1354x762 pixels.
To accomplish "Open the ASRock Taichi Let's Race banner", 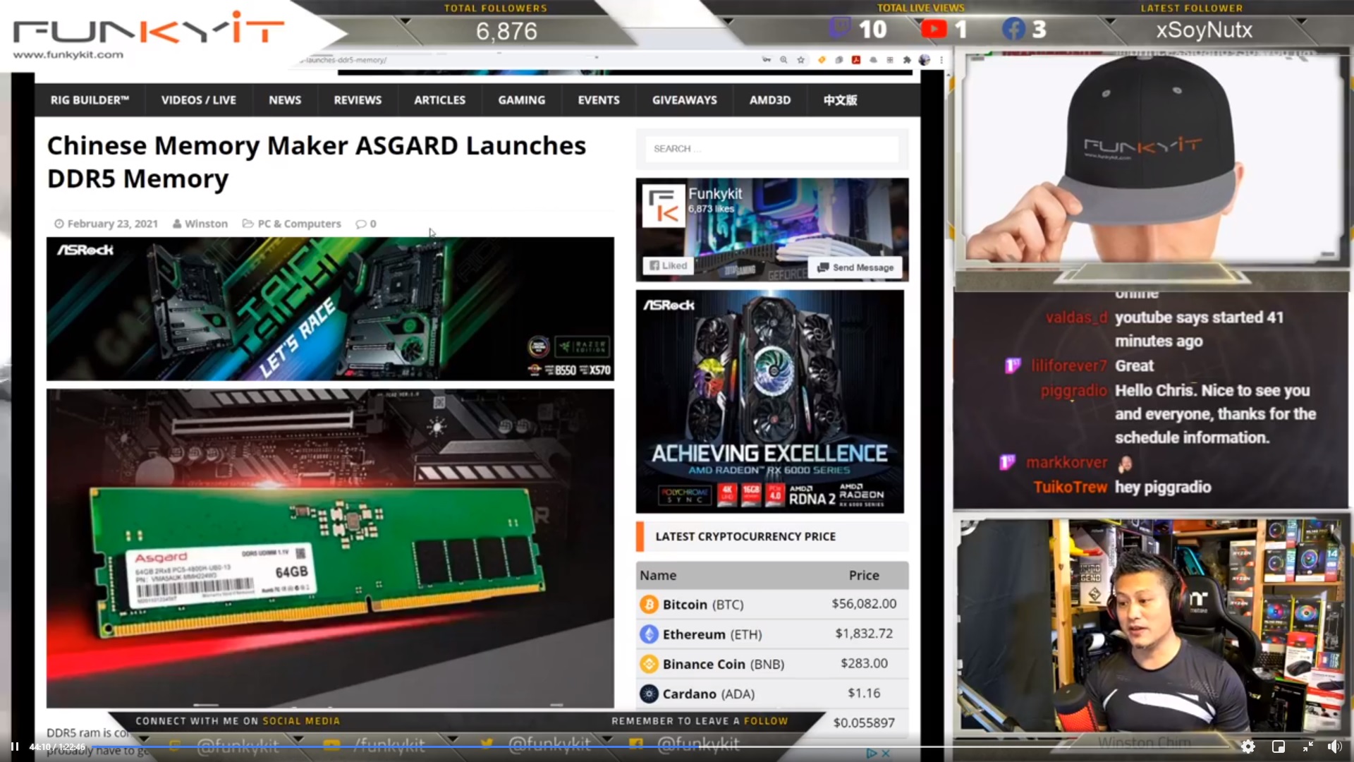I will 330,309.
